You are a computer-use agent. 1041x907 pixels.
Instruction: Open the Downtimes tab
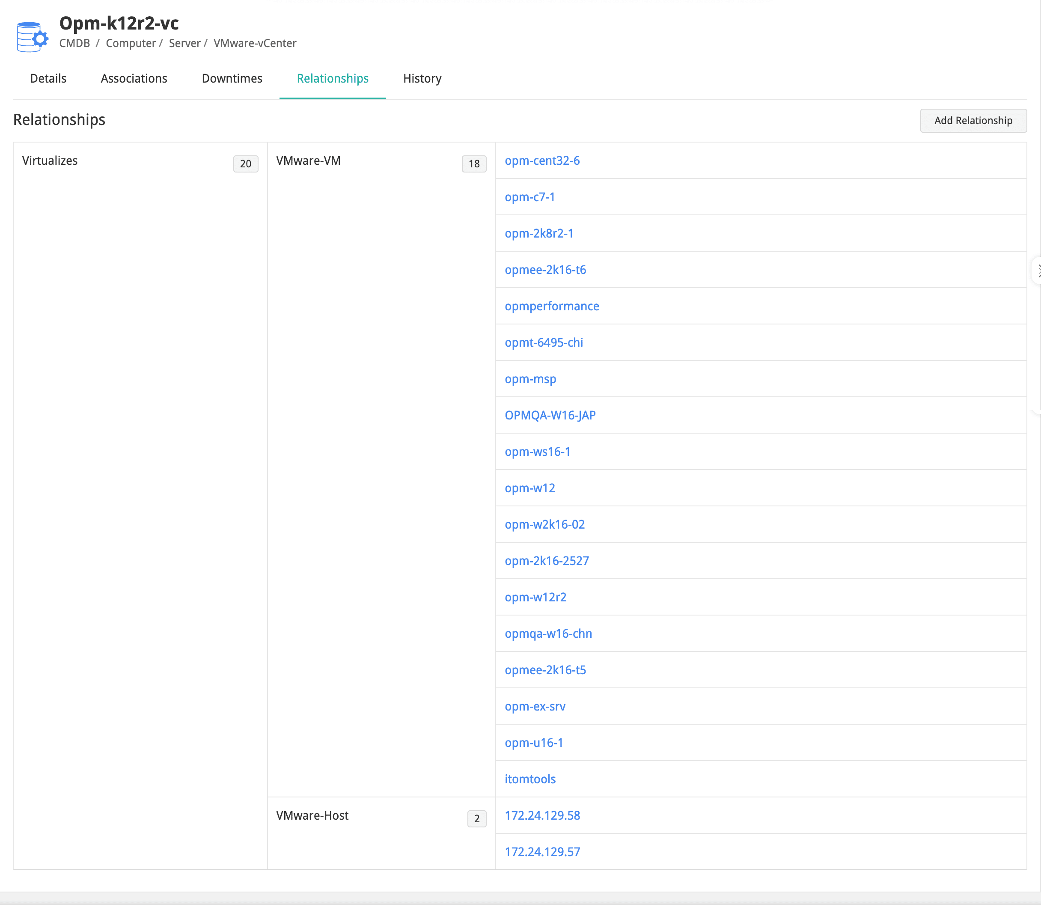click(232, 78)
